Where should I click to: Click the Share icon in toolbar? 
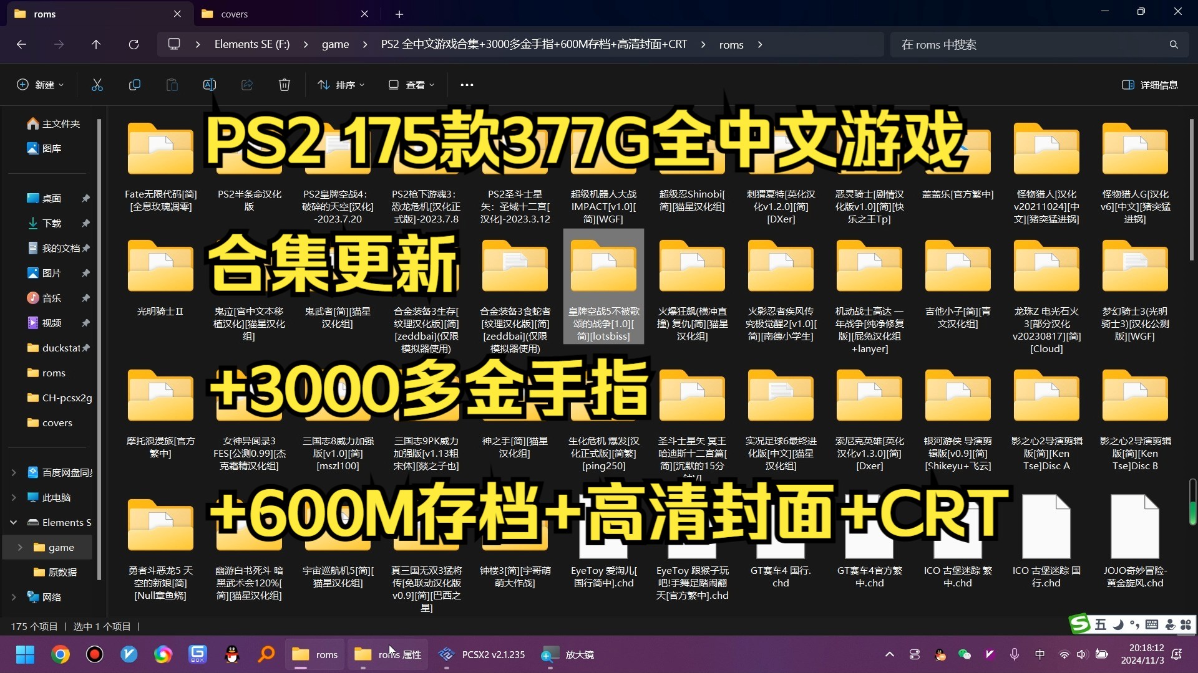[247, 85]
